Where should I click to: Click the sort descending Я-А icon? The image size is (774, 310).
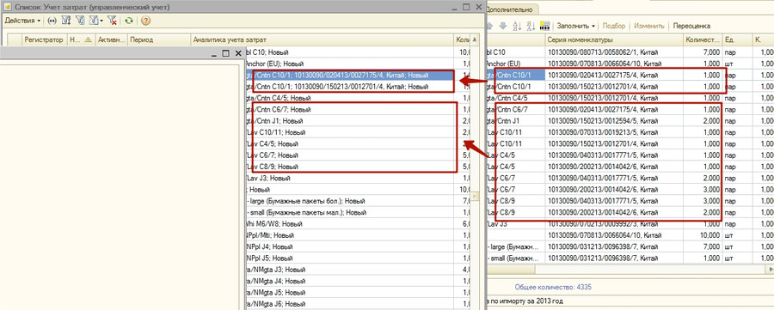(x=531, y=26)
